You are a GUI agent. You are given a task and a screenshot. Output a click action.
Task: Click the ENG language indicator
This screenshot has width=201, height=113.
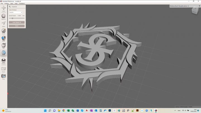pos(179,110)
